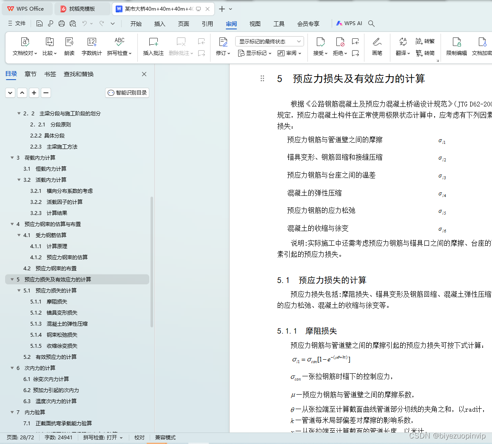The image size is (492, 444).
Task: Collapse the 3 荷载内力计算 outline node
Action: (x=12, y=158)
